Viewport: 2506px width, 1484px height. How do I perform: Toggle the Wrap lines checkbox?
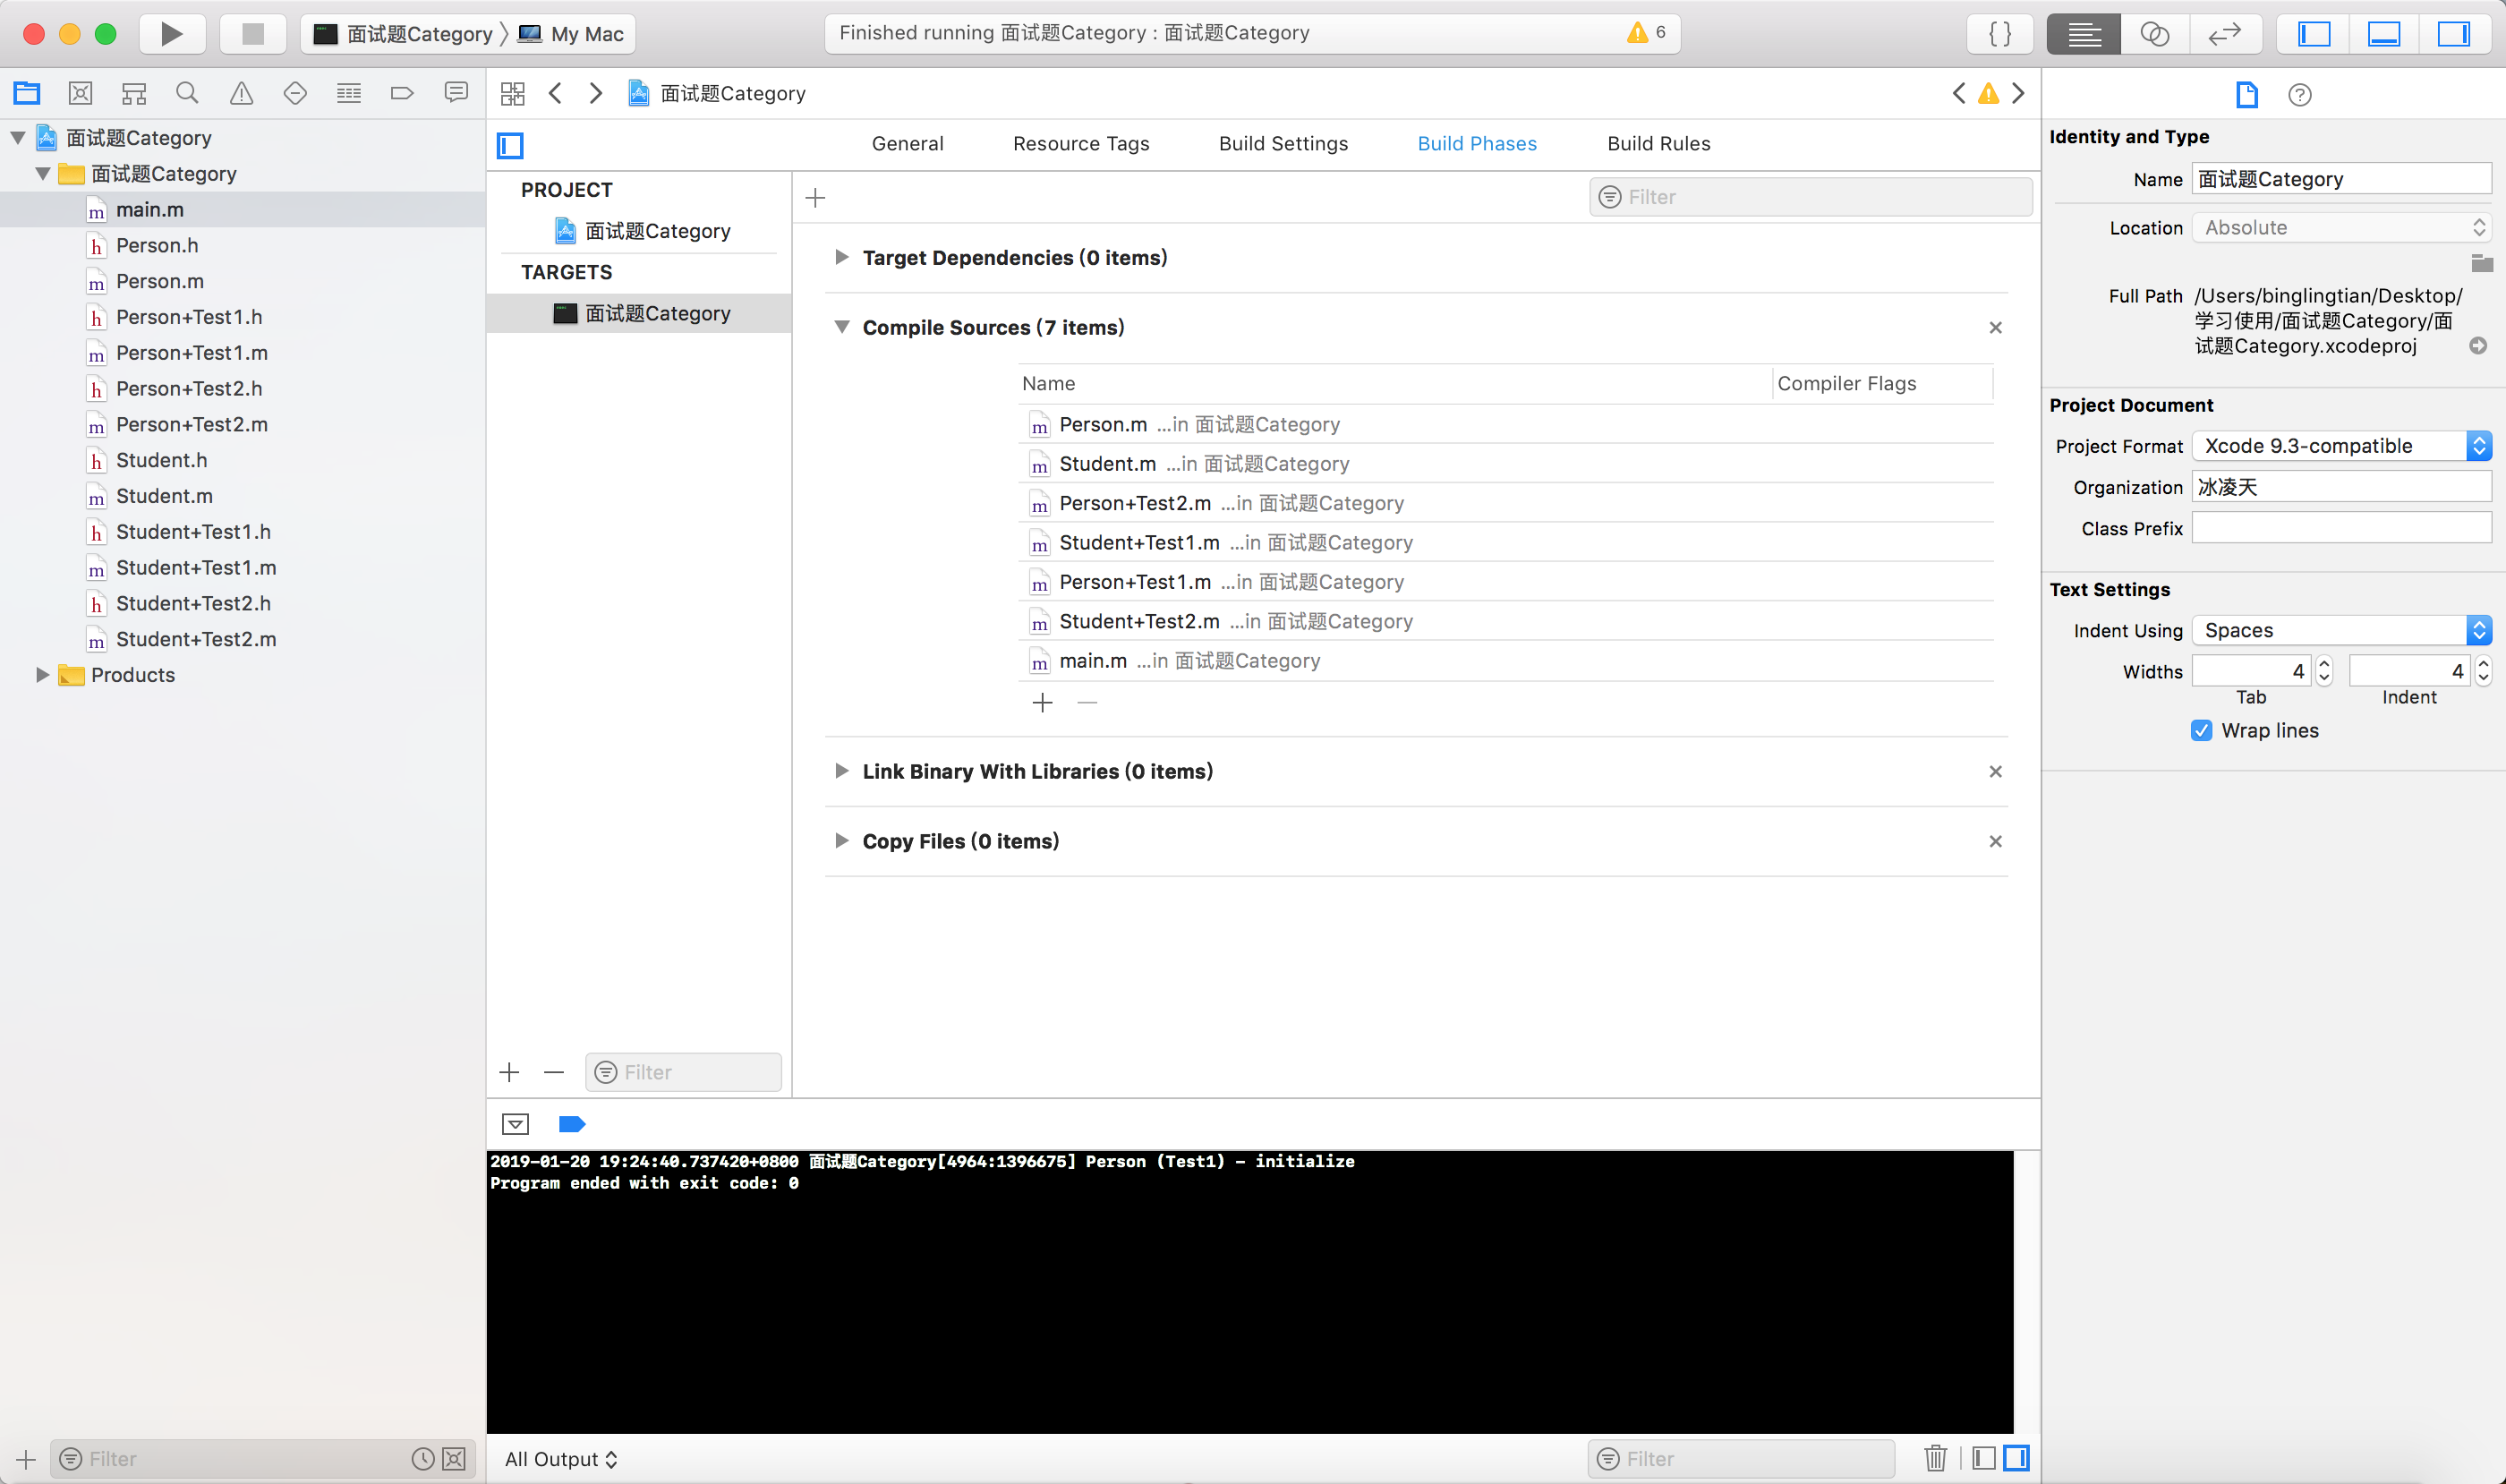click(x=2201, y=730)
